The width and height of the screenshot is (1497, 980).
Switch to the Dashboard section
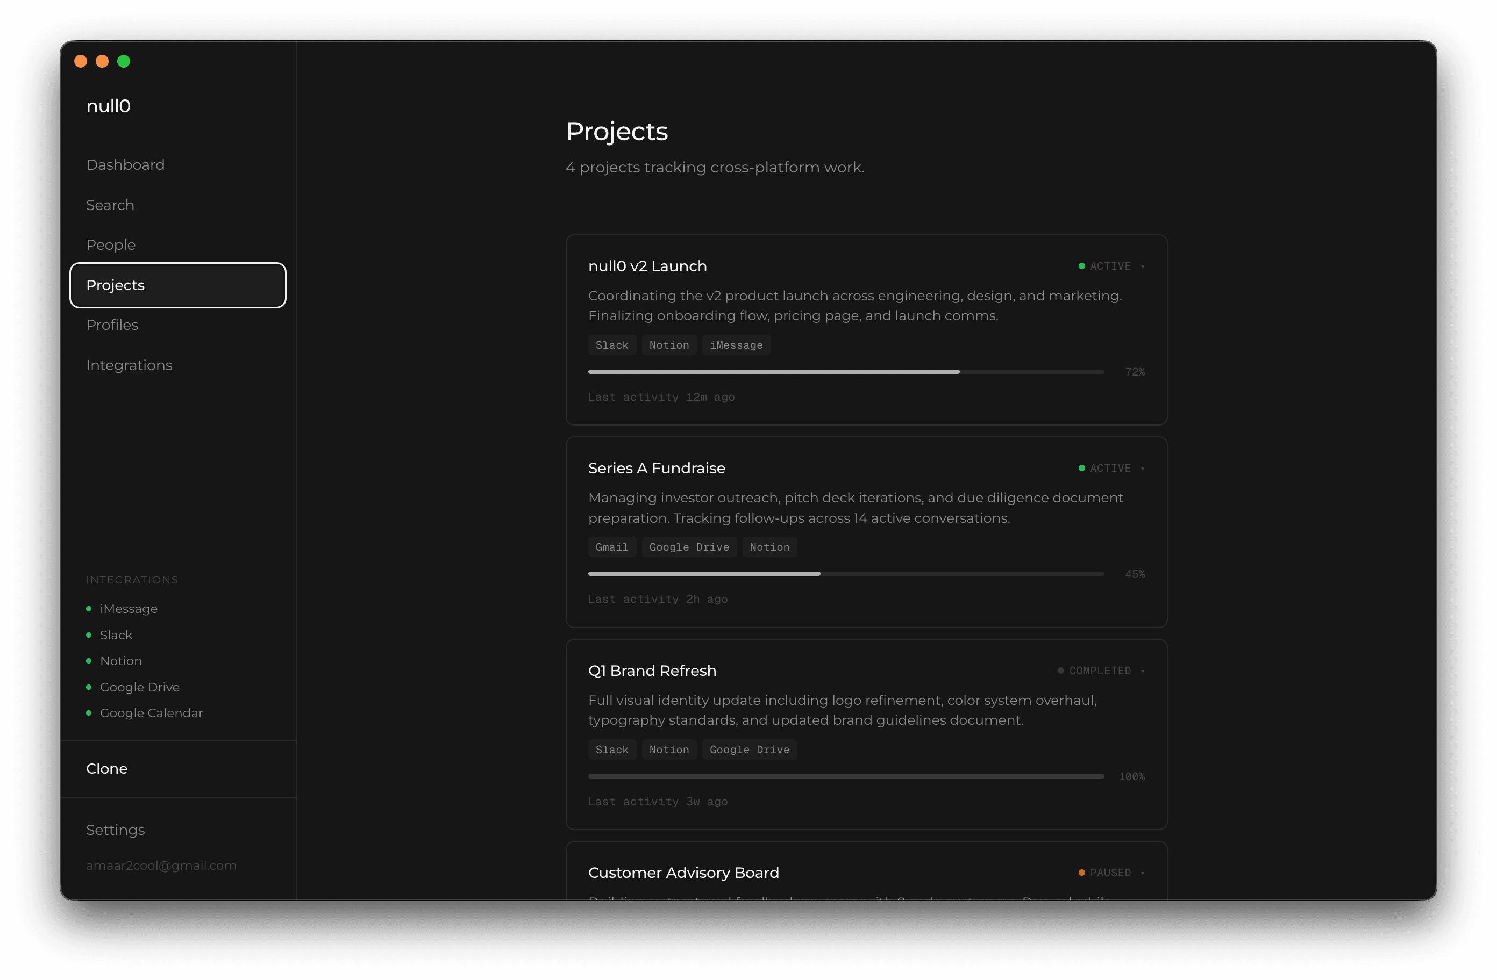pyautogui.click(x=125, y=165)
